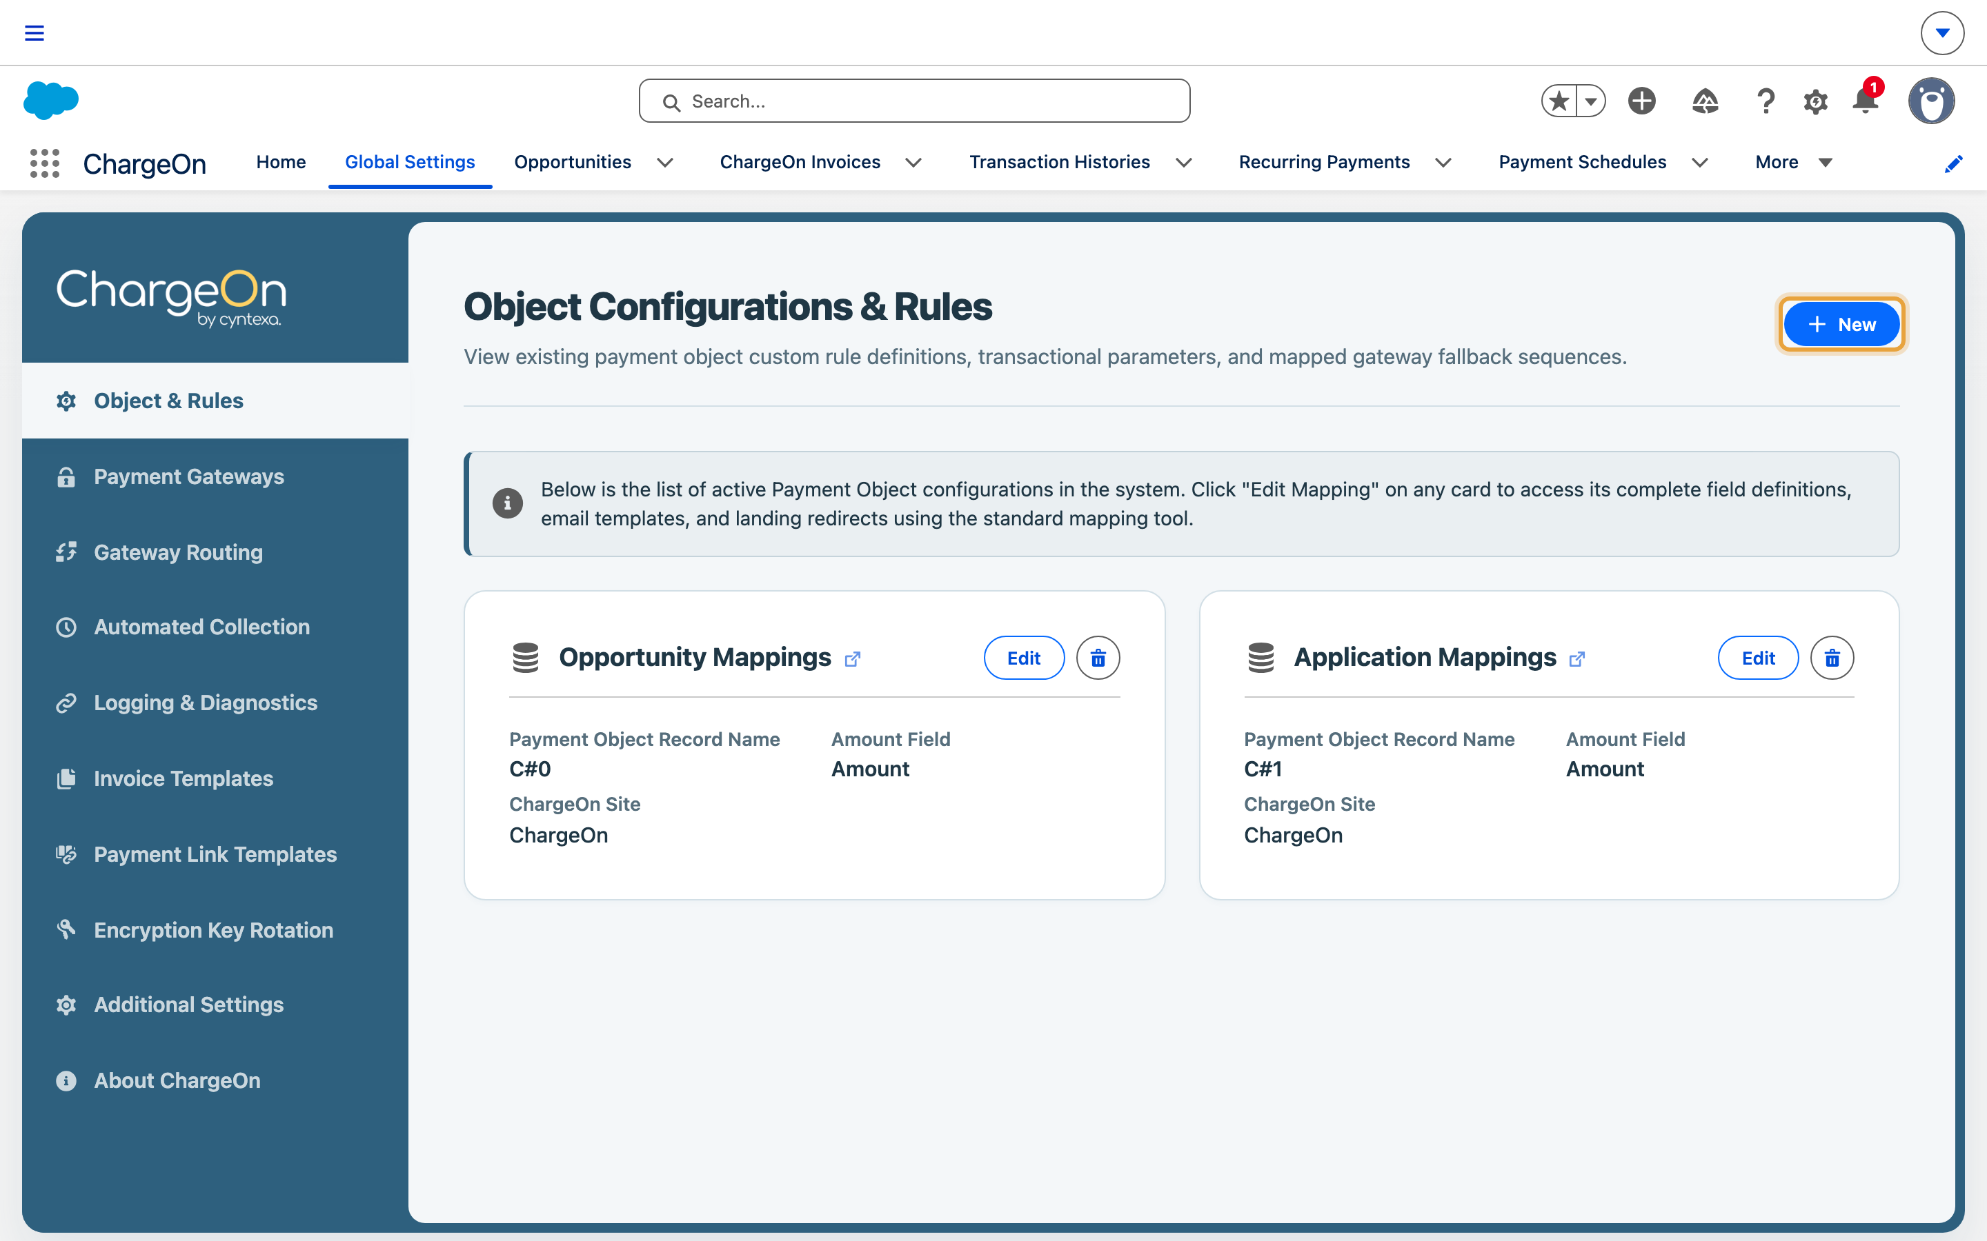Open the Opportunities tab
The image size is (1987, 1241).
coord(572,163)
